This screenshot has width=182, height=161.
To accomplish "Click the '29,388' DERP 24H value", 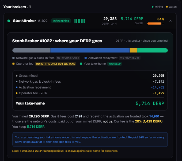I will (110, 19).
